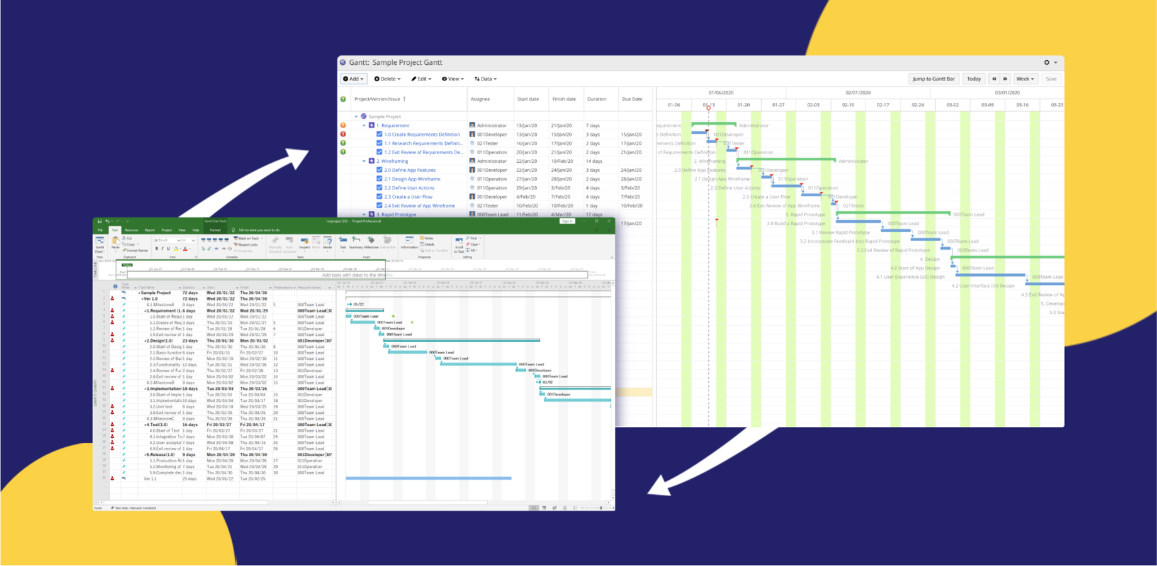Screen dimensions: 1157x566
Task: Open the Add dropdown in Gantt toolbar
Action: (353, 79)
